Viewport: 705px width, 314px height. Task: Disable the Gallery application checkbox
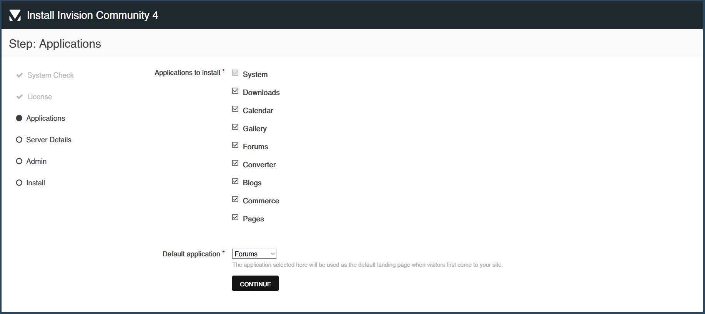[235, 127]
